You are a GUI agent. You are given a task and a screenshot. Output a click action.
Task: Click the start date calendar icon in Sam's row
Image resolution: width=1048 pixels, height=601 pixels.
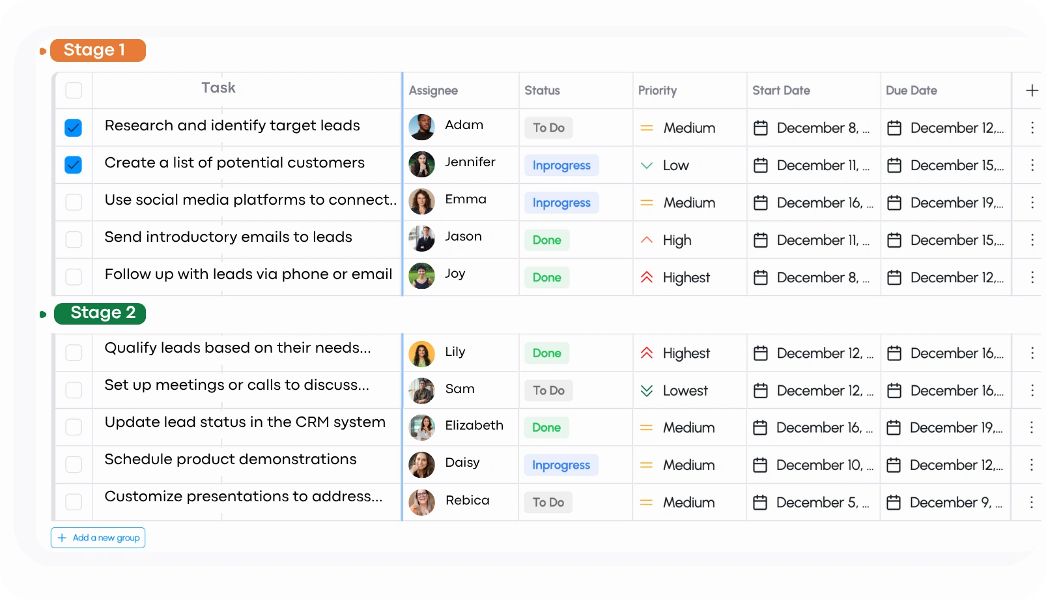(761, 390)
